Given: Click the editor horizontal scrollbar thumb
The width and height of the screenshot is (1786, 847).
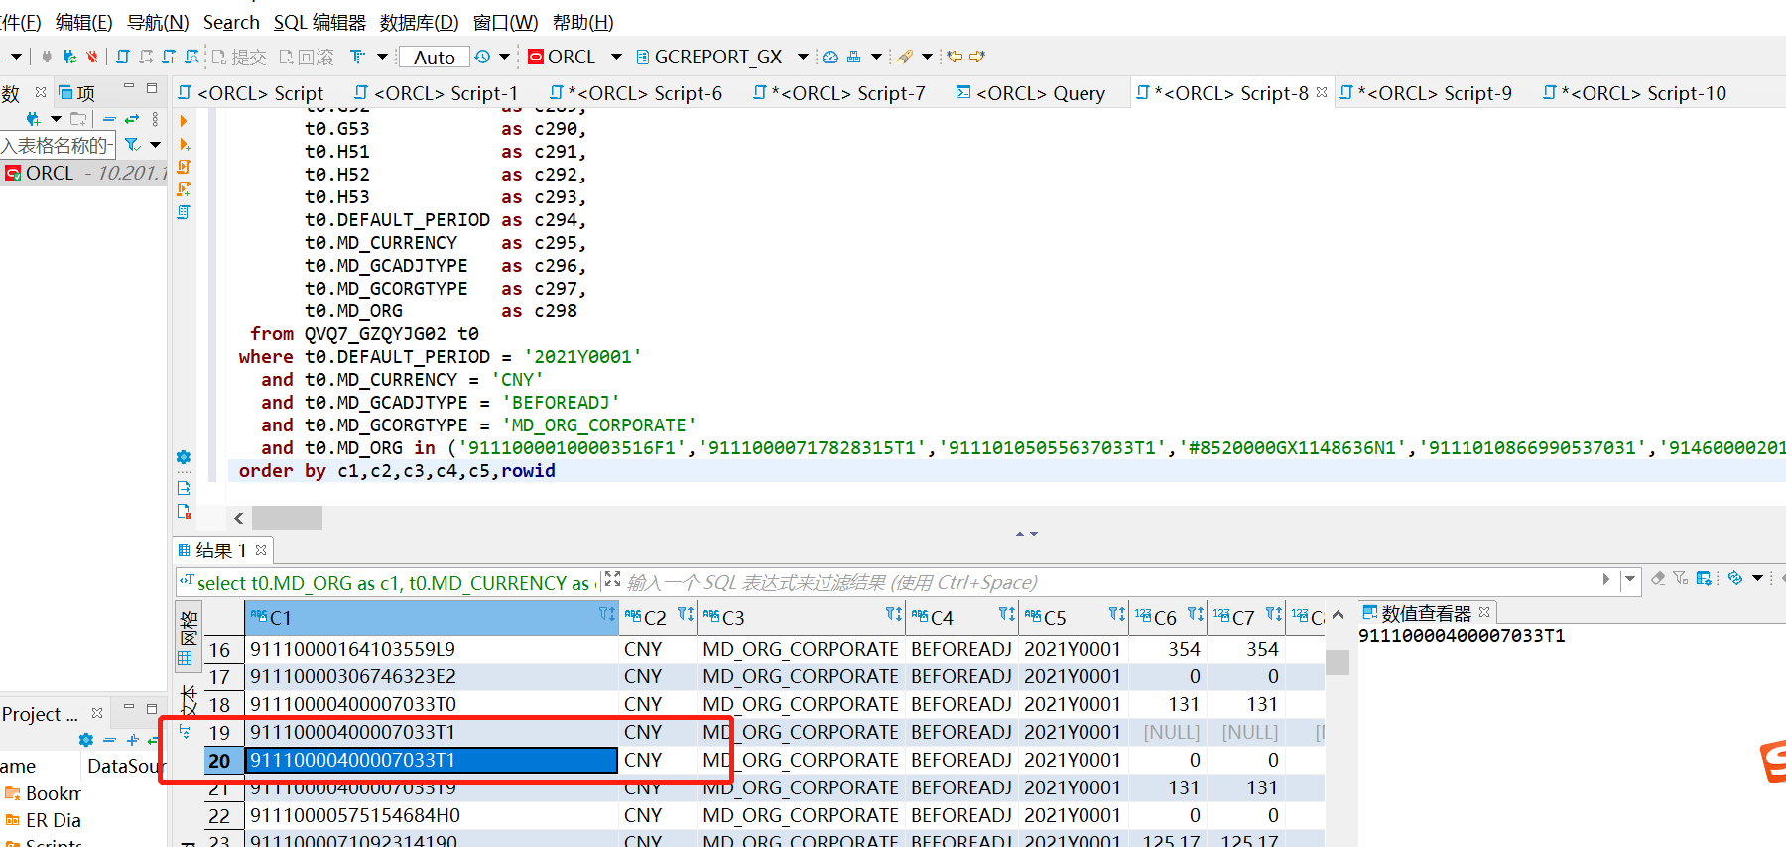Looking at the screenshot, I should (x=287, y=518).
